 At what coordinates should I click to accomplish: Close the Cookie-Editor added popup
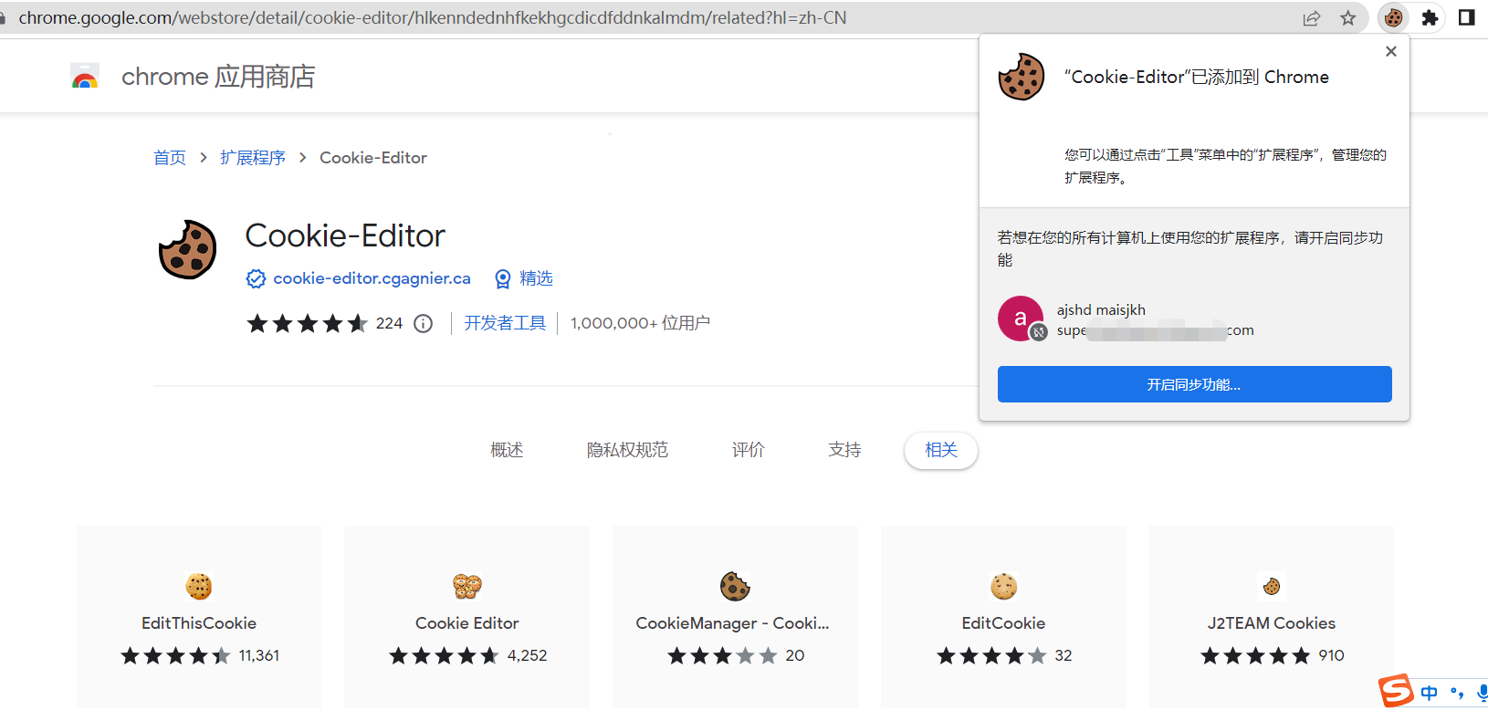(1391, 51)
